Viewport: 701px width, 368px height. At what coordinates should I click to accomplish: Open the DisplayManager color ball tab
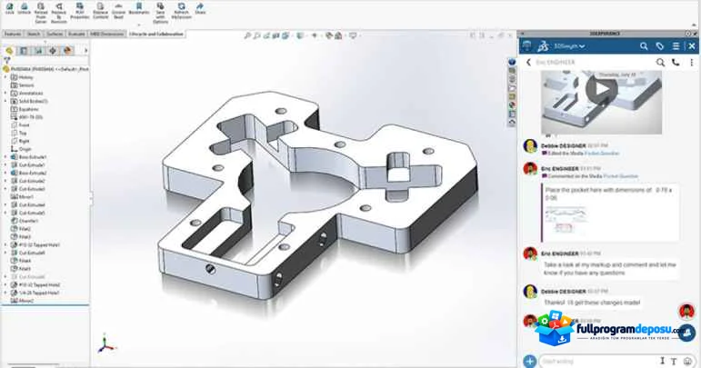tap(67, 51)
